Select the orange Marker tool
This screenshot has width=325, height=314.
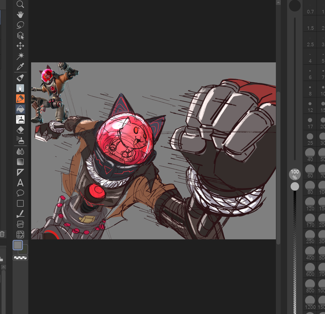click(20, 98)
